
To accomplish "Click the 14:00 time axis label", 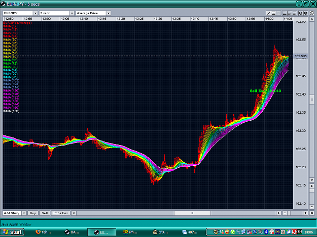I will pos(269,19).
